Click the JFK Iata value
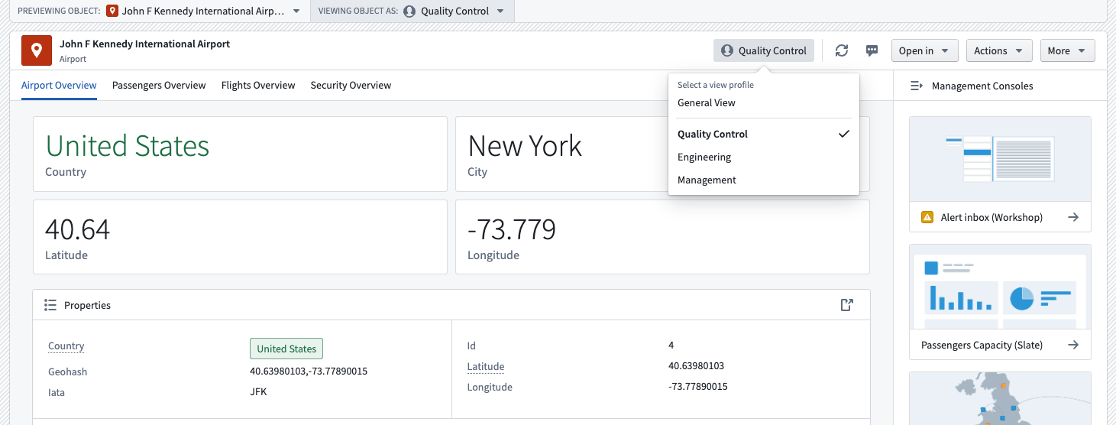This screenshot has width=1116, height=425. tap(258, 391)
